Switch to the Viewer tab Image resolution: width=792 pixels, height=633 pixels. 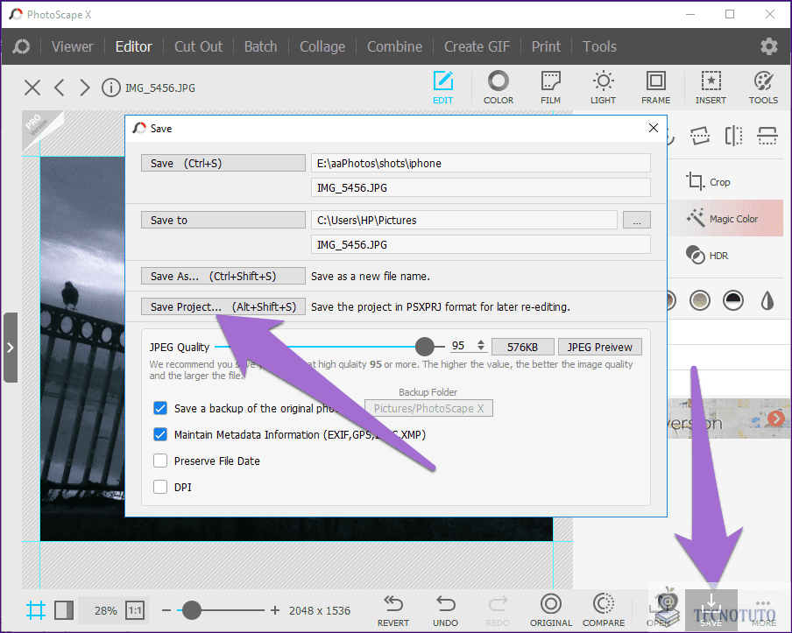(x=72, y=46)
